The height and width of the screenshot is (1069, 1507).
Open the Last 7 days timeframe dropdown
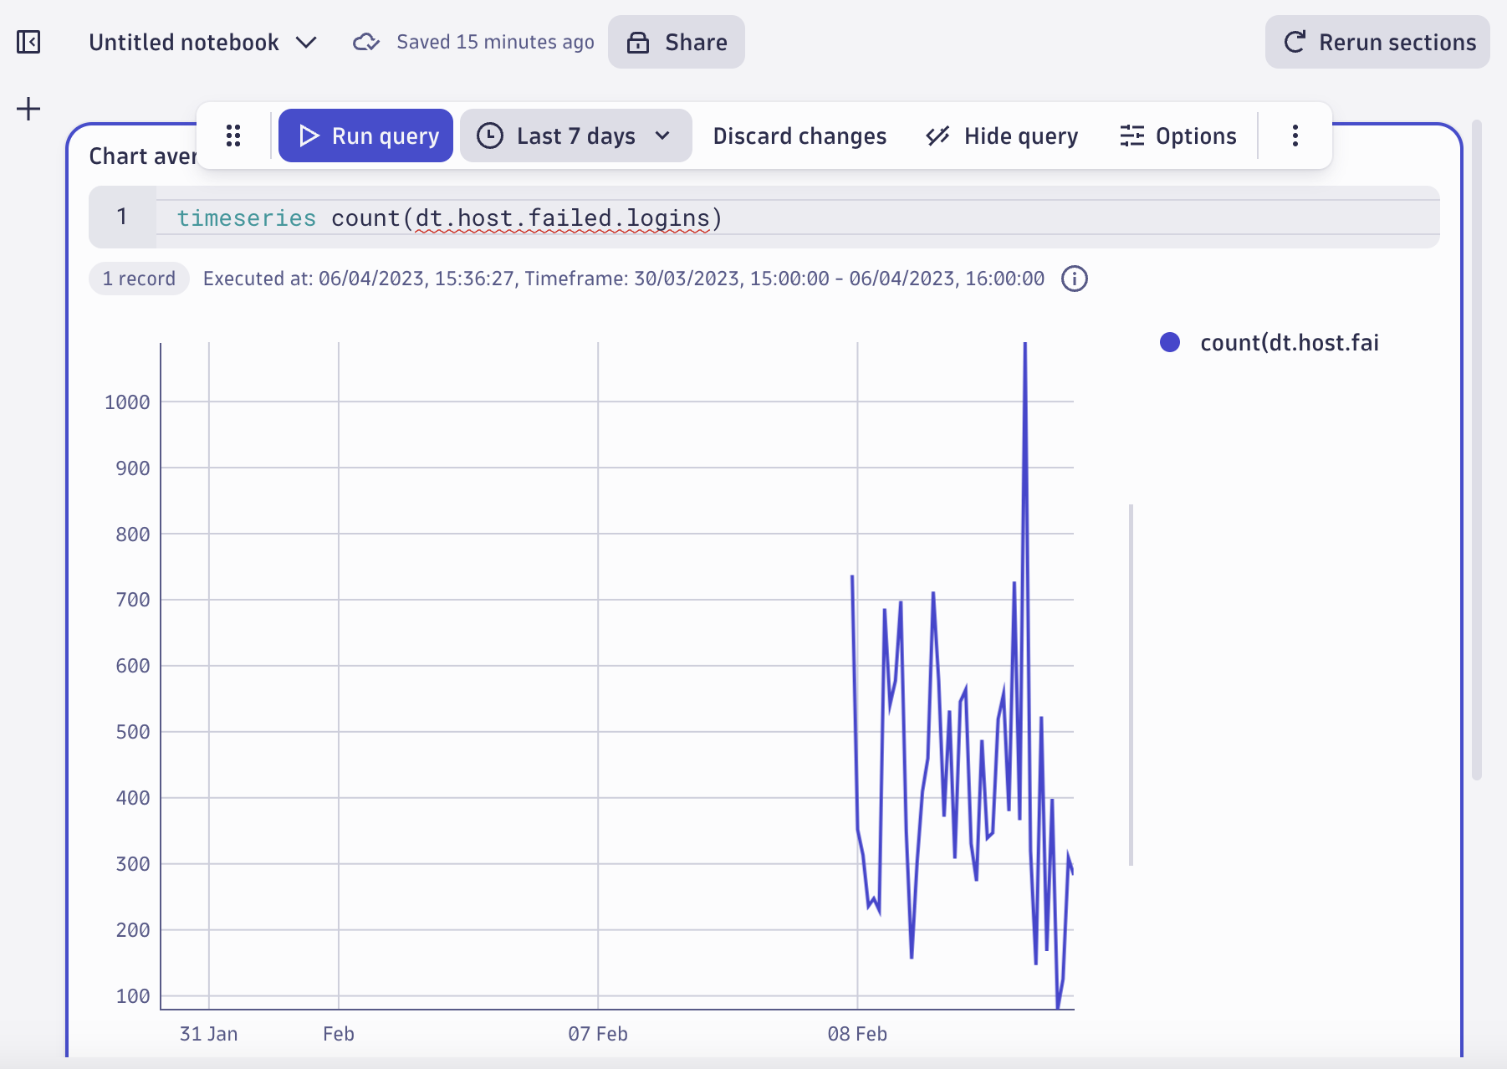[575, 136]
